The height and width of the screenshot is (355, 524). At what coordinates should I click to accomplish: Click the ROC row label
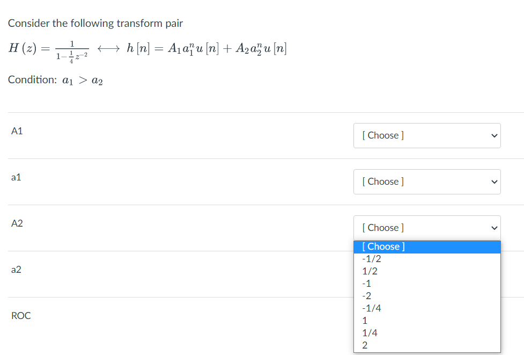(21, 315)
